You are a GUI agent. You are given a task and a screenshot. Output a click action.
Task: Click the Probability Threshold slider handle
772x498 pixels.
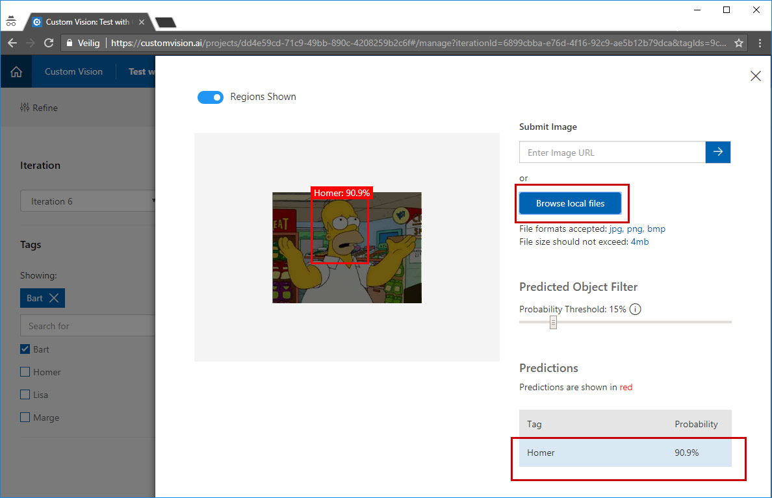click(554, 322)
